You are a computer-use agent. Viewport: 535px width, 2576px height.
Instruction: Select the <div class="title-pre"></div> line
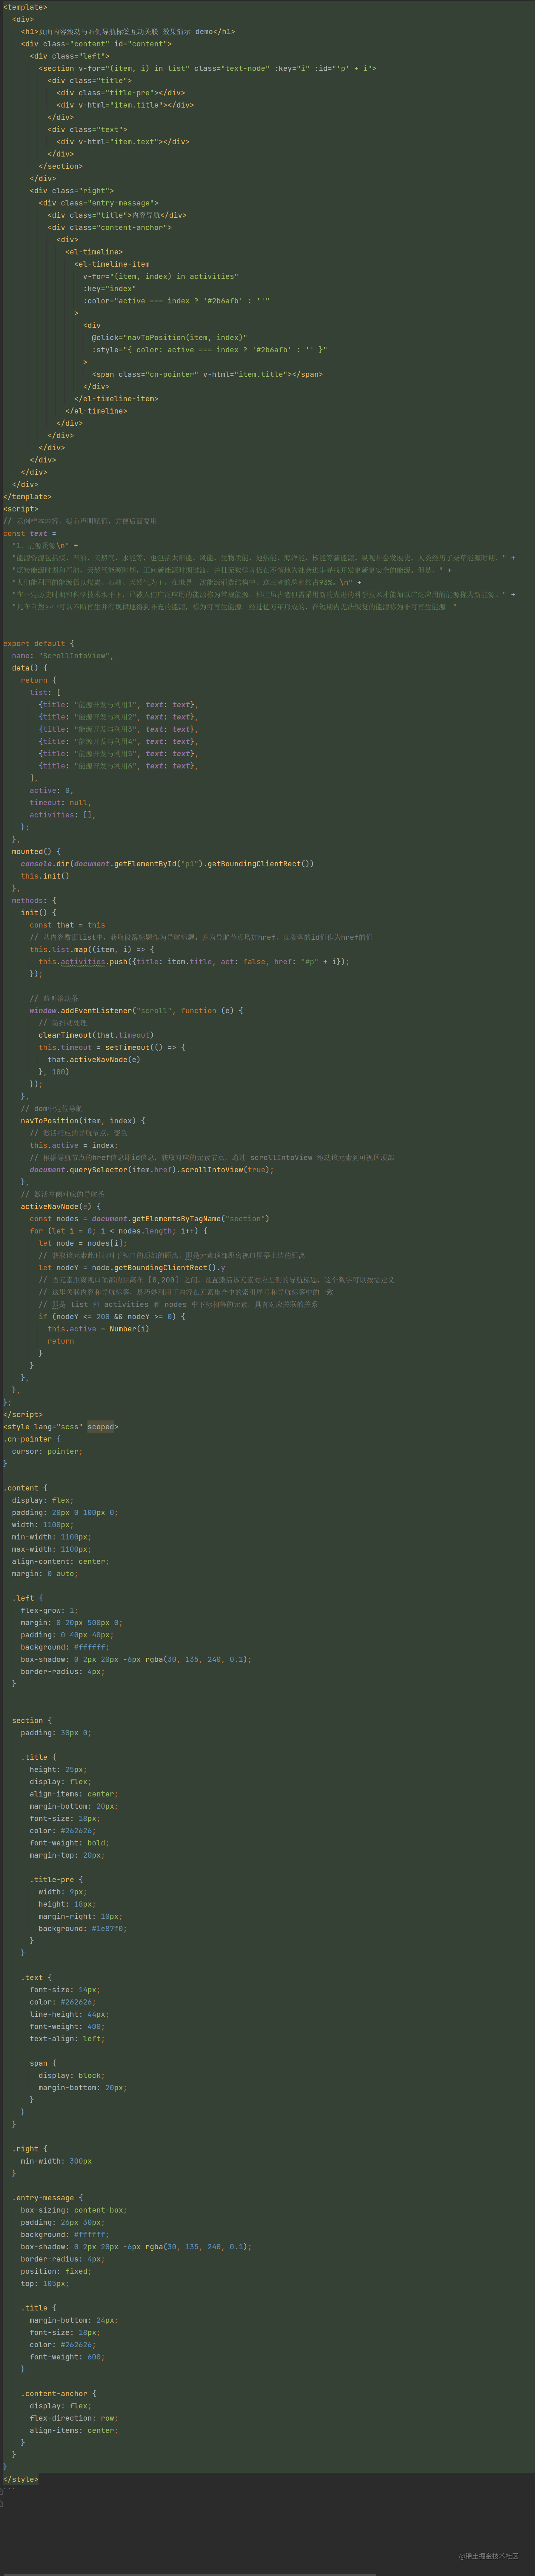tap(121, 93)
